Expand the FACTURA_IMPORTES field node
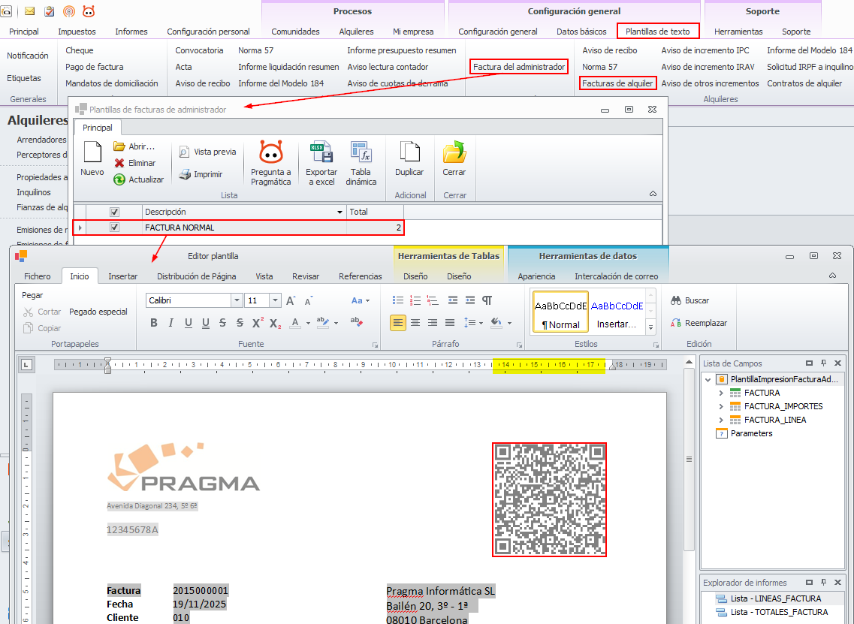Viewport: 854px width, 624px height. (720, 406)
